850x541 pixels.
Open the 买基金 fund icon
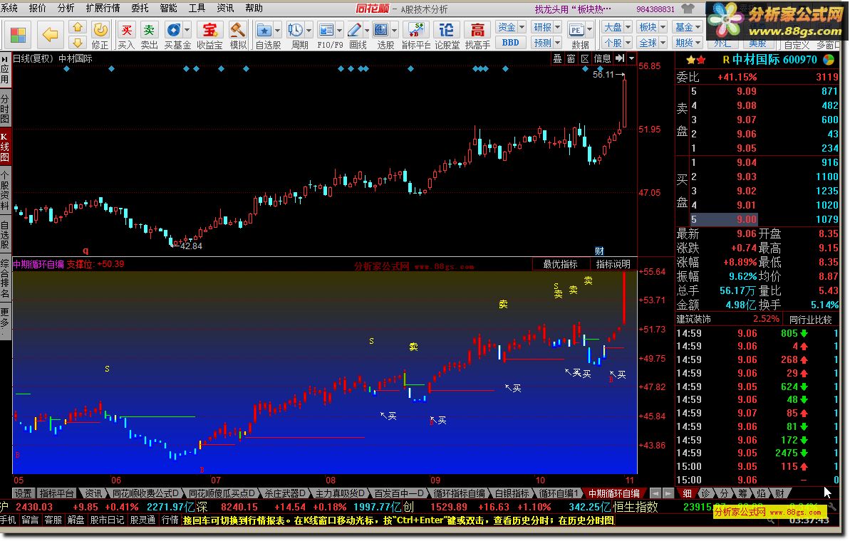(x=173, y=30)
